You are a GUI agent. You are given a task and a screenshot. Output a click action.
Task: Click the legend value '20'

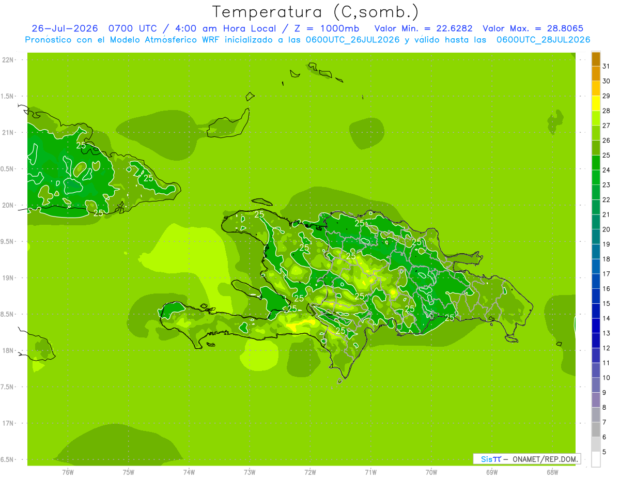[x=606, y=229]
